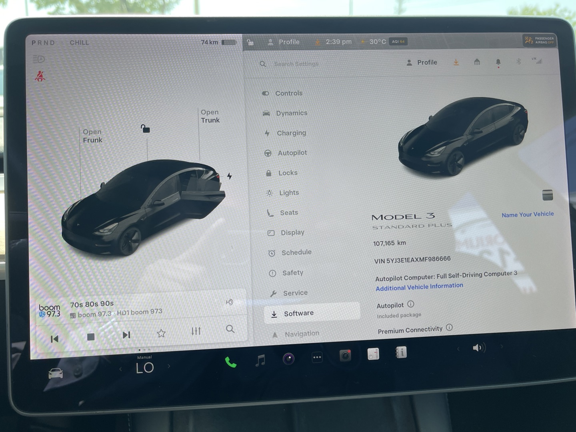Open Additional Vehicle Information link

pos(419,287)
